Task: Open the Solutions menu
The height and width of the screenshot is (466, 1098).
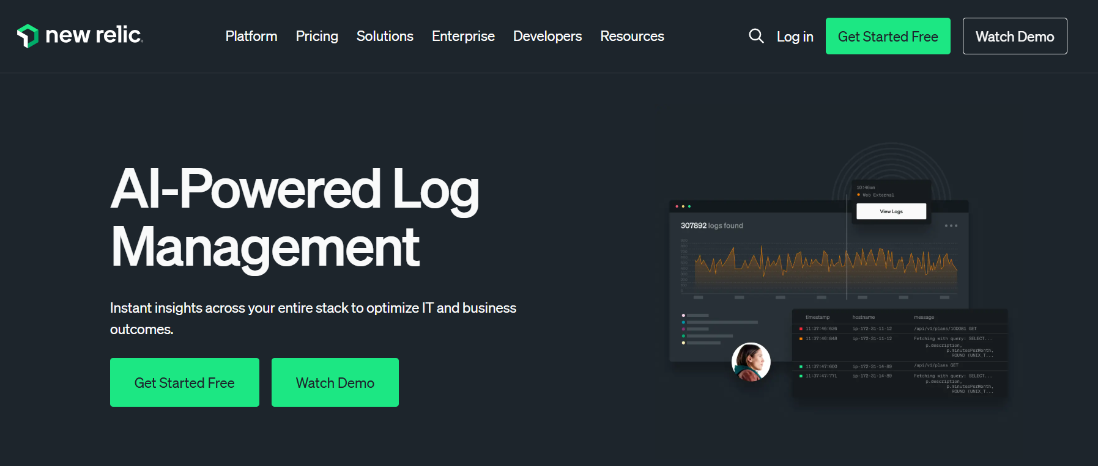Action: [x=385, y=36]
